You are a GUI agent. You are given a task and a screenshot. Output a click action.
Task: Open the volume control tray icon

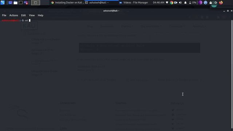[181, 3]
